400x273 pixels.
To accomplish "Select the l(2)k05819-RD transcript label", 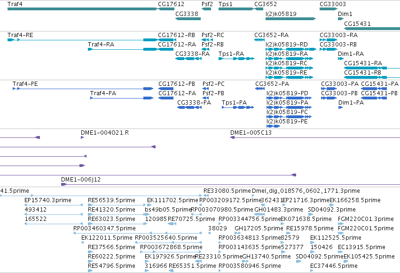I will click(x=286, y=44).
